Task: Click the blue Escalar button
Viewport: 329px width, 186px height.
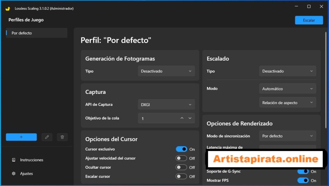Action: [x=309, y=20]
